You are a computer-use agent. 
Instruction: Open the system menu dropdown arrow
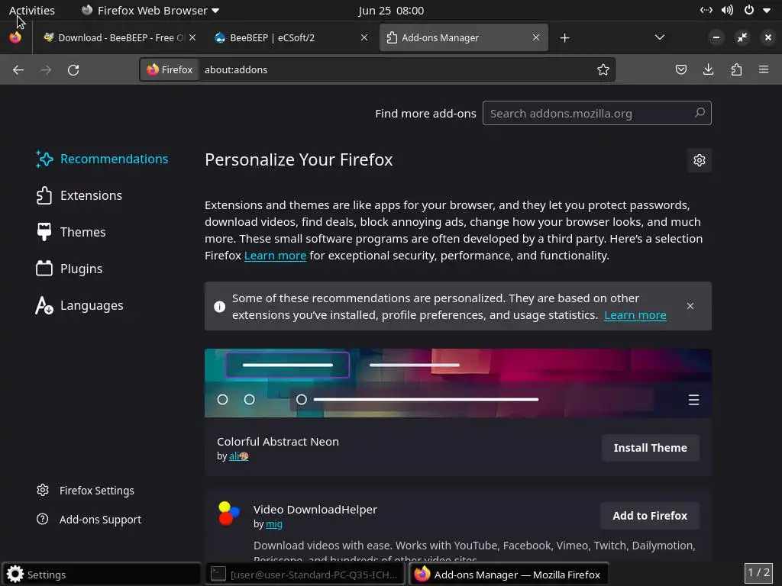coord(767,11)
